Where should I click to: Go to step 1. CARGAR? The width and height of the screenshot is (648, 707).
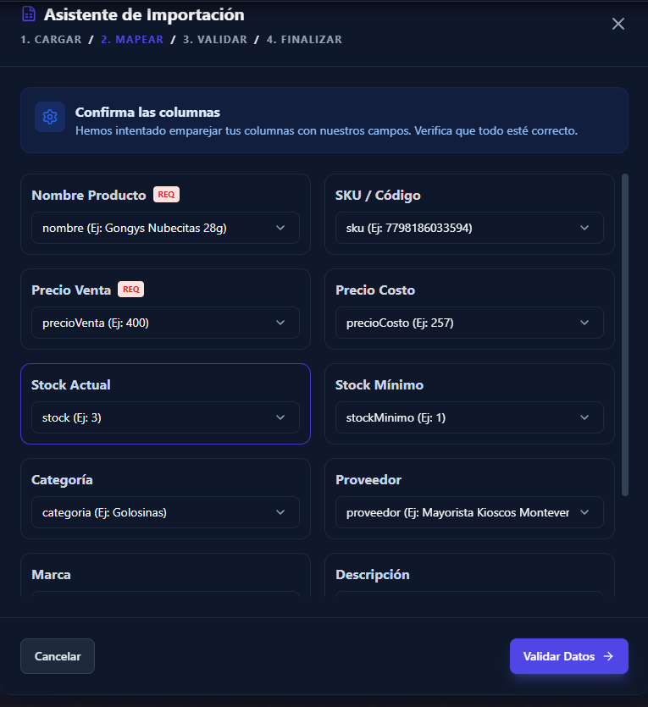coord(51,40)
